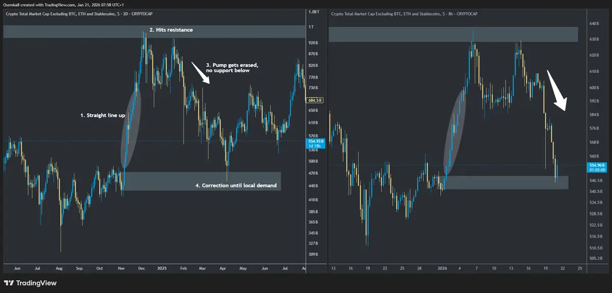612x293 pixels.
Task: Click the 630B label on right chart axis
Action: 594,39
